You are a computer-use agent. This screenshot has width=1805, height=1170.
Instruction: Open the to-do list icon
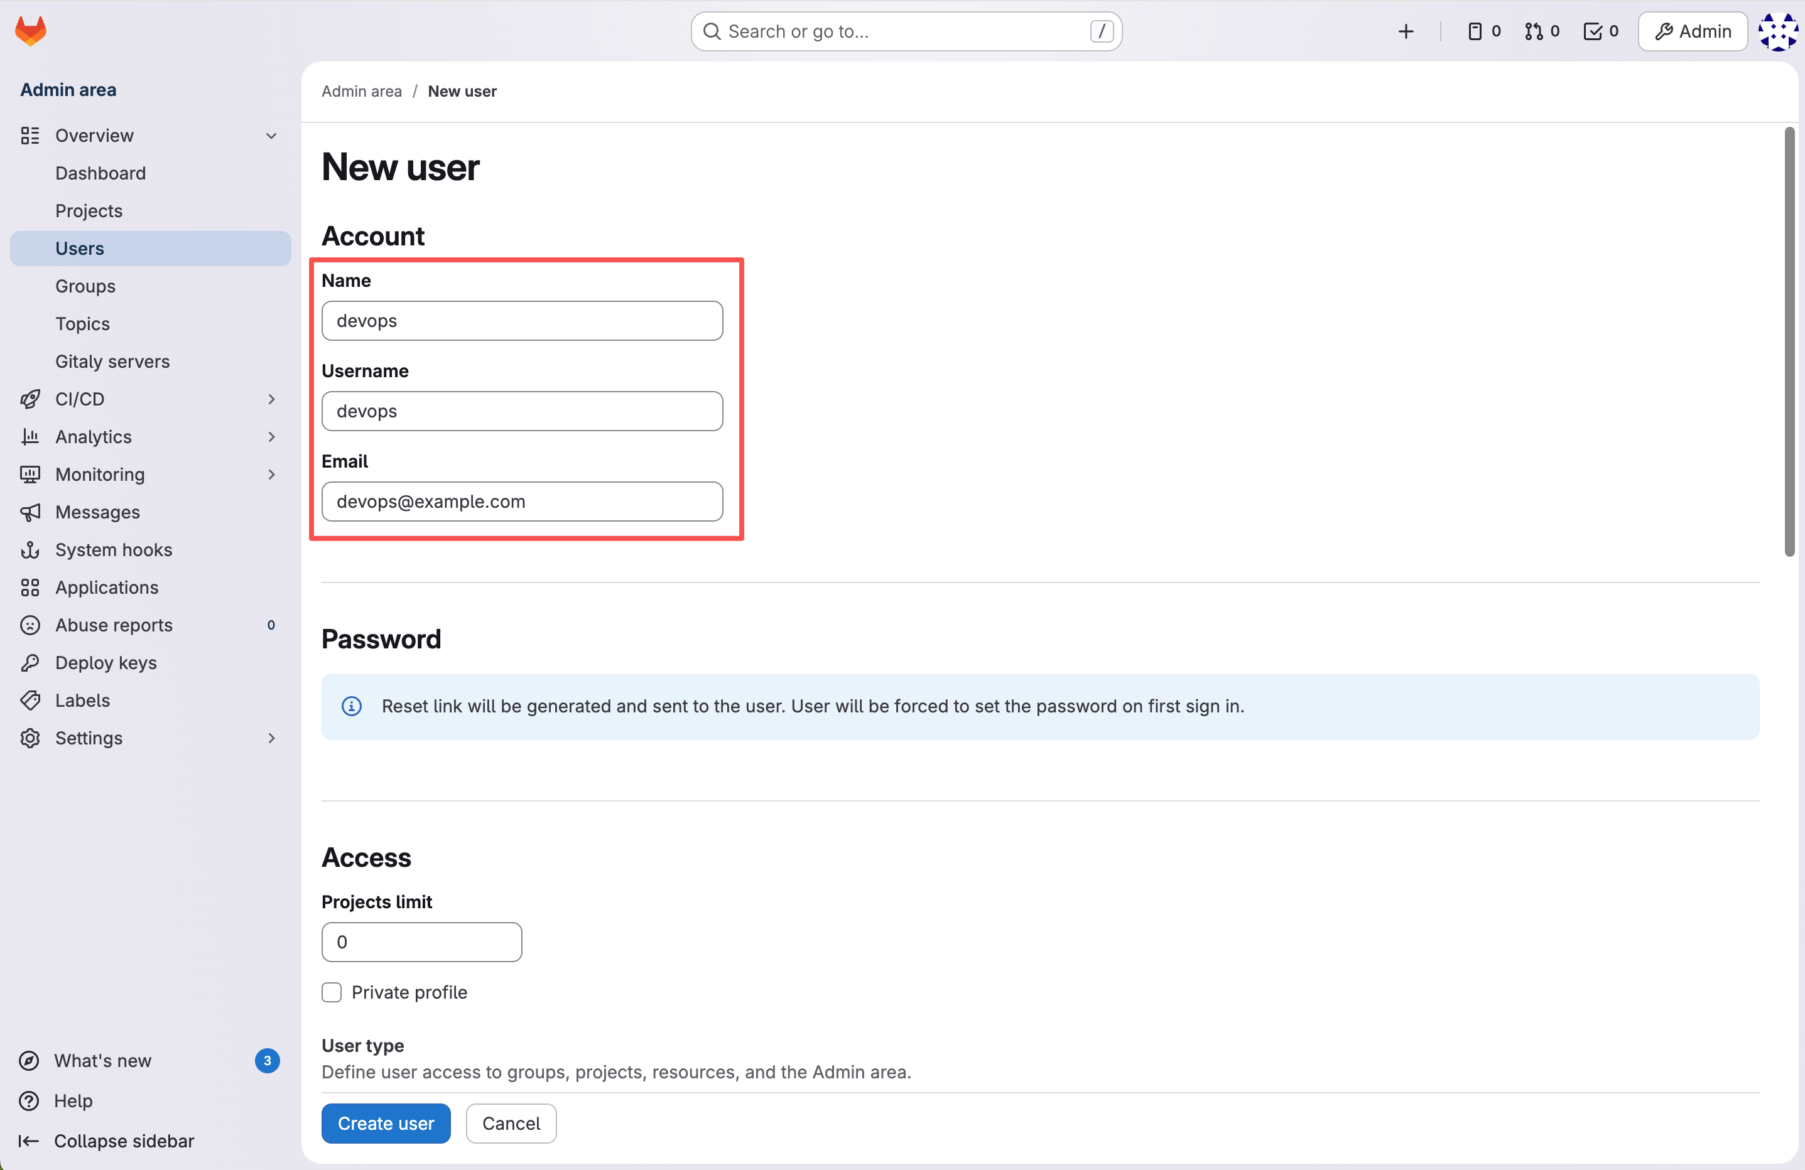[x=1600, y=31]
